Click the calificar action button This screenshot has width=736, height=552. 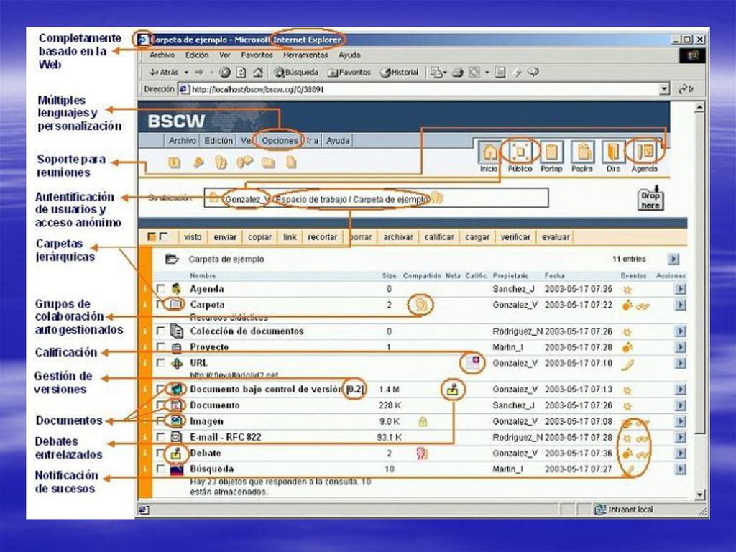[x=439, y=237]
